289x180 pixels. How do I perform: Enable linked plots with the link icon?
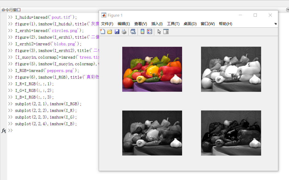[x=133, y=31]
